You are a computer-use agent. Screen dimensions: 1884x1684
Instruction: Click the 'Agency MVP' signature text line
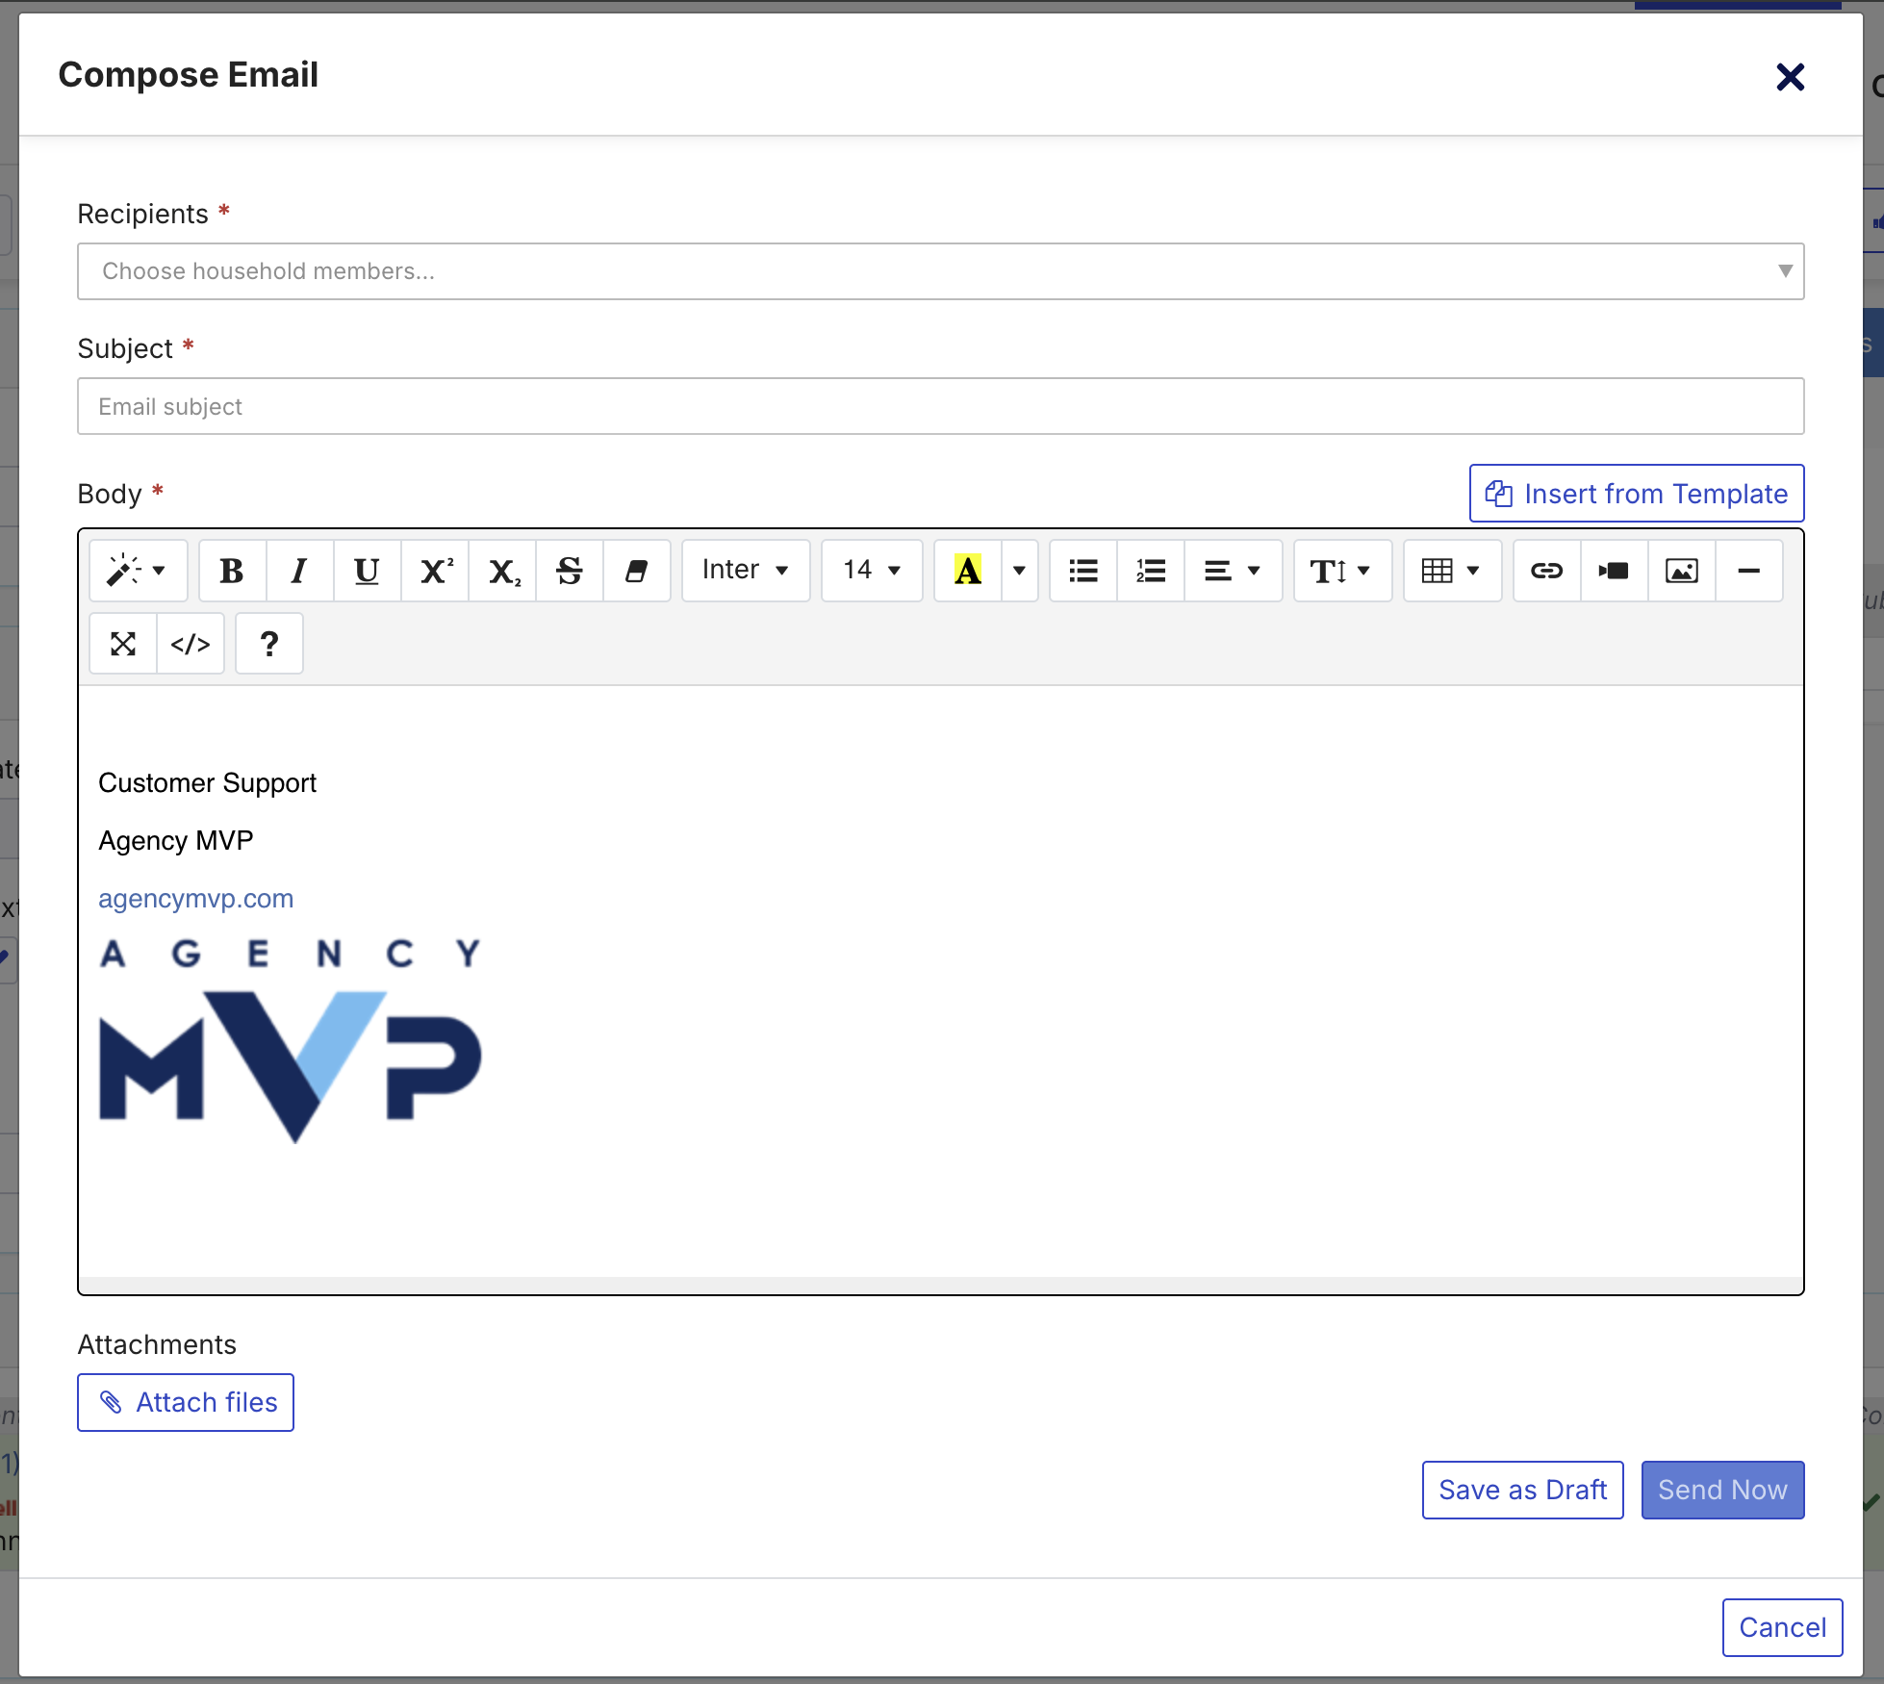(x=176, y=840)
